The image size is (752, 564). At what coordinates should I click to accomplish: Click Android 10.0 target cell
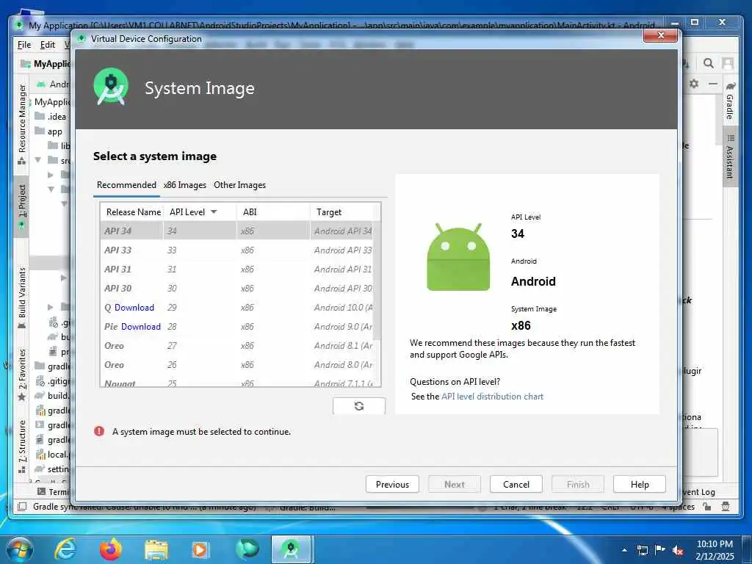click(342, 308)
